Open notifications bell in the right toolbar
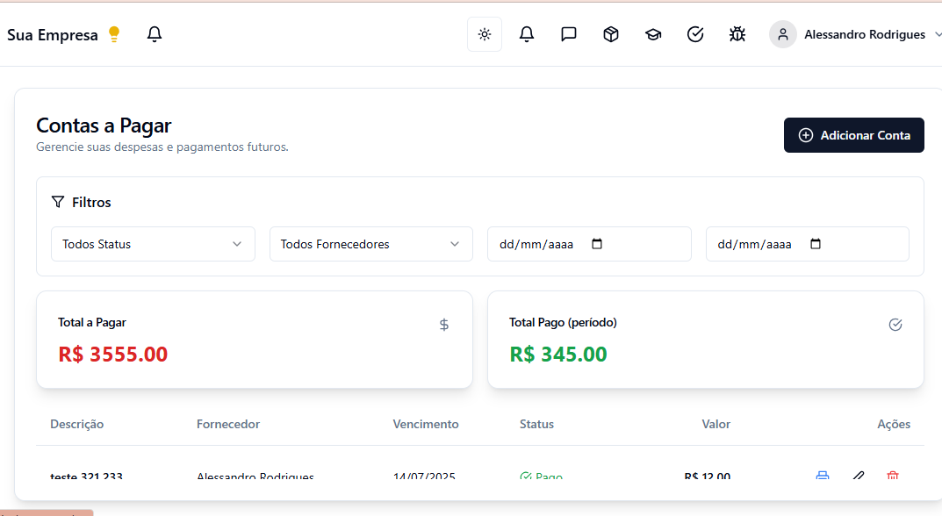The width and height of the screenshot is (942, 516). pyautogui.click(x=527, y=34)
